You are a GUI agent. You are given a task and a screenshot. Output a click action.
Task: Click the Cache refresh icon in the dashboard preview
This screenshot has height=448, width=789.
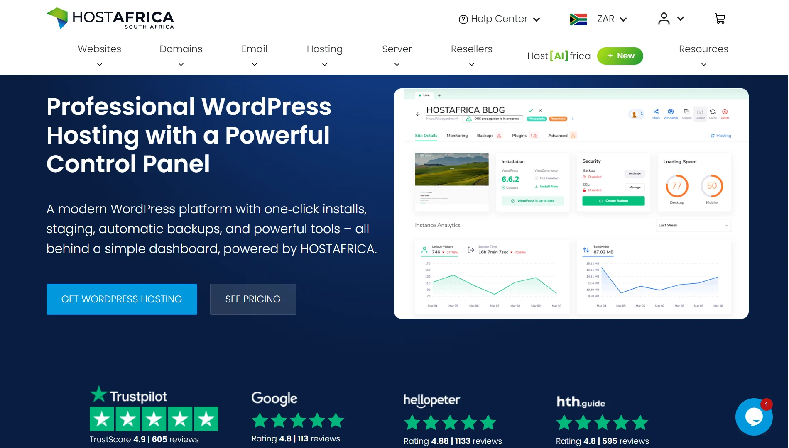[x=713, y=112]
